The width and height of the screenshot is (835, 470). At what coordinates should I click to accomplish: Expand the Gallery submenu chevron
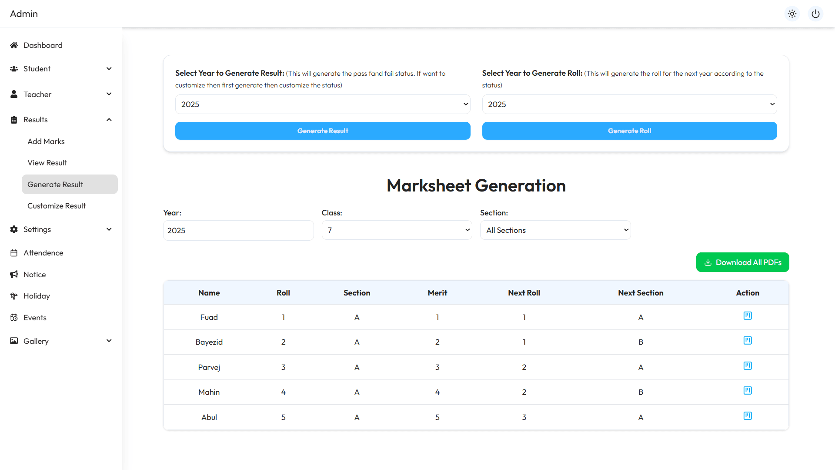109,341
